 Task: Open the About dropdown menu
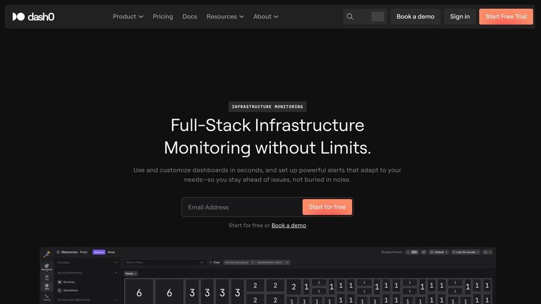coord(266,16)
